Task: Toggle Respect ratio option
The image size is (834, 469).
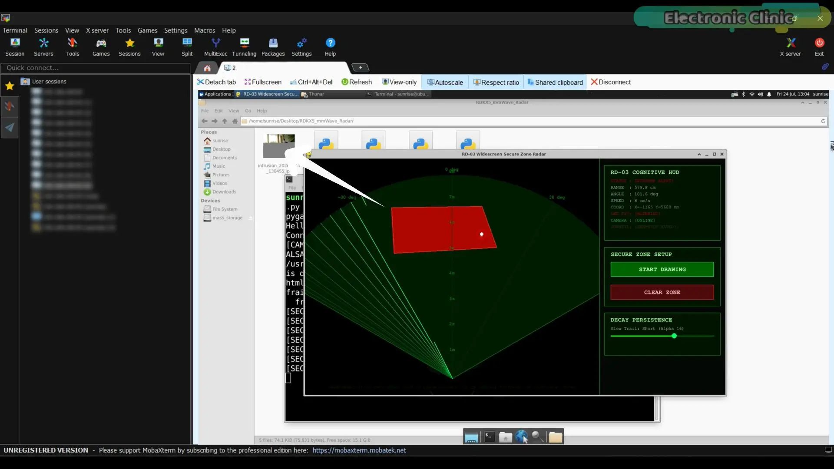Action: click(x=496, y=83)
